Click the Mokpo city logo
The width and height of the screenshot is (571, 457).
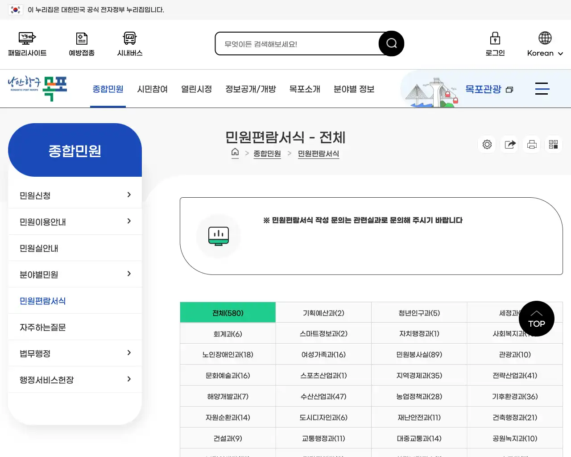37,88
